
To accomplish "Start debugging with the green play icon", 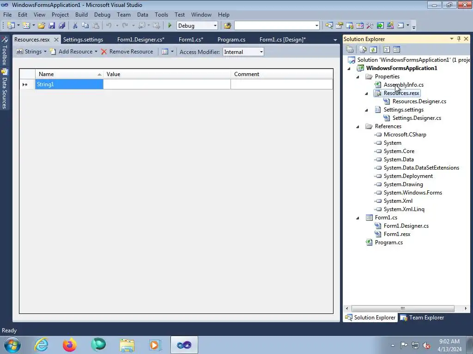I will (170, 26).
